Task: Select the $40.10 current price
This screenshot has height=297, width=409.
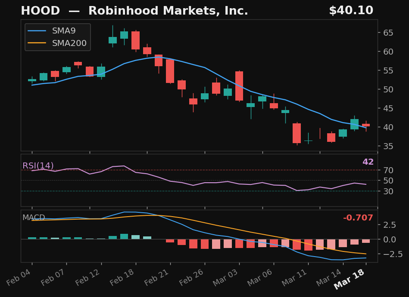Action: [x=351, y=11]
